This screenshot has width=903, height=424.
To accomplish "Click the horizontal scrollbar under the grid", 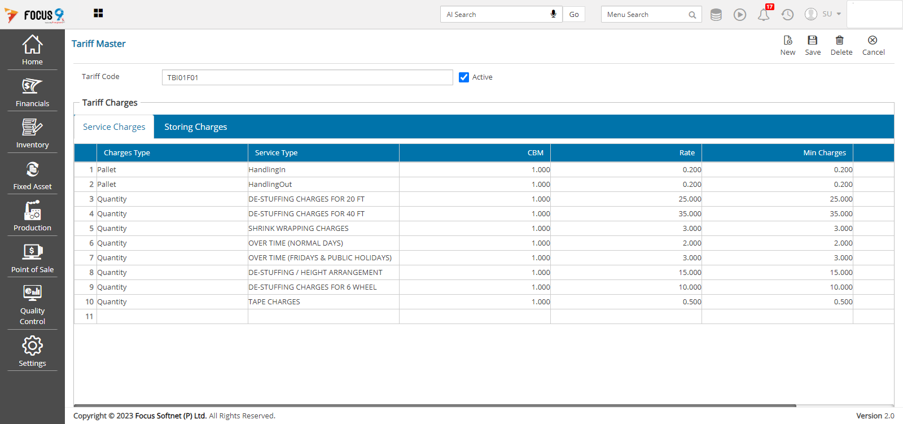I will coord(435,405).
